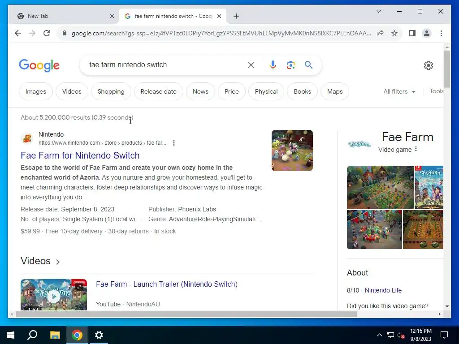
Task: Filter results by News
Action: click(200, 91)
